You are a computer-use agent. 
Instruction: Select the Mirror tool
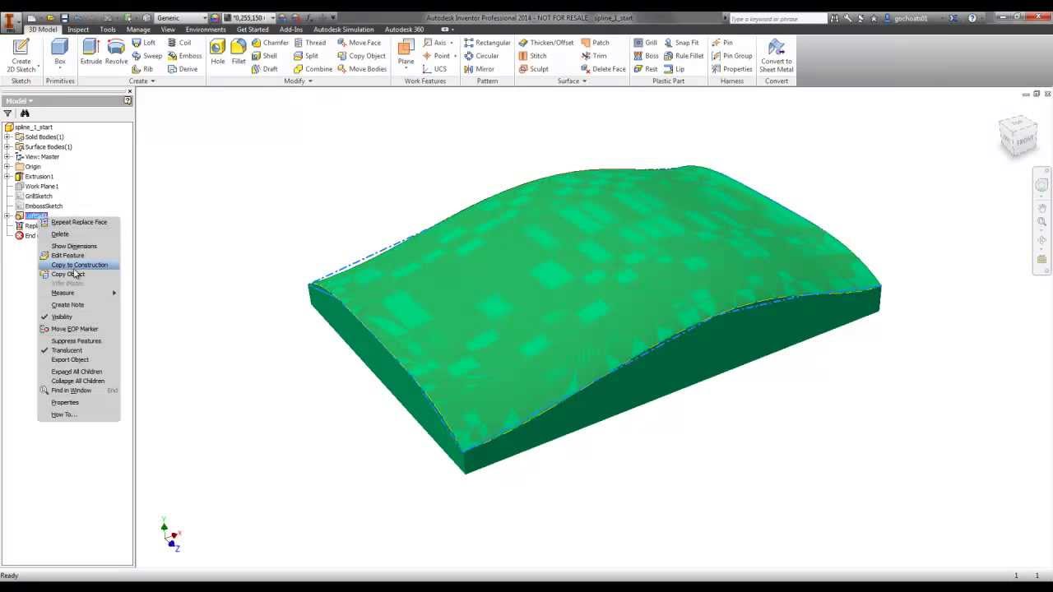click(x=479, y=69)
